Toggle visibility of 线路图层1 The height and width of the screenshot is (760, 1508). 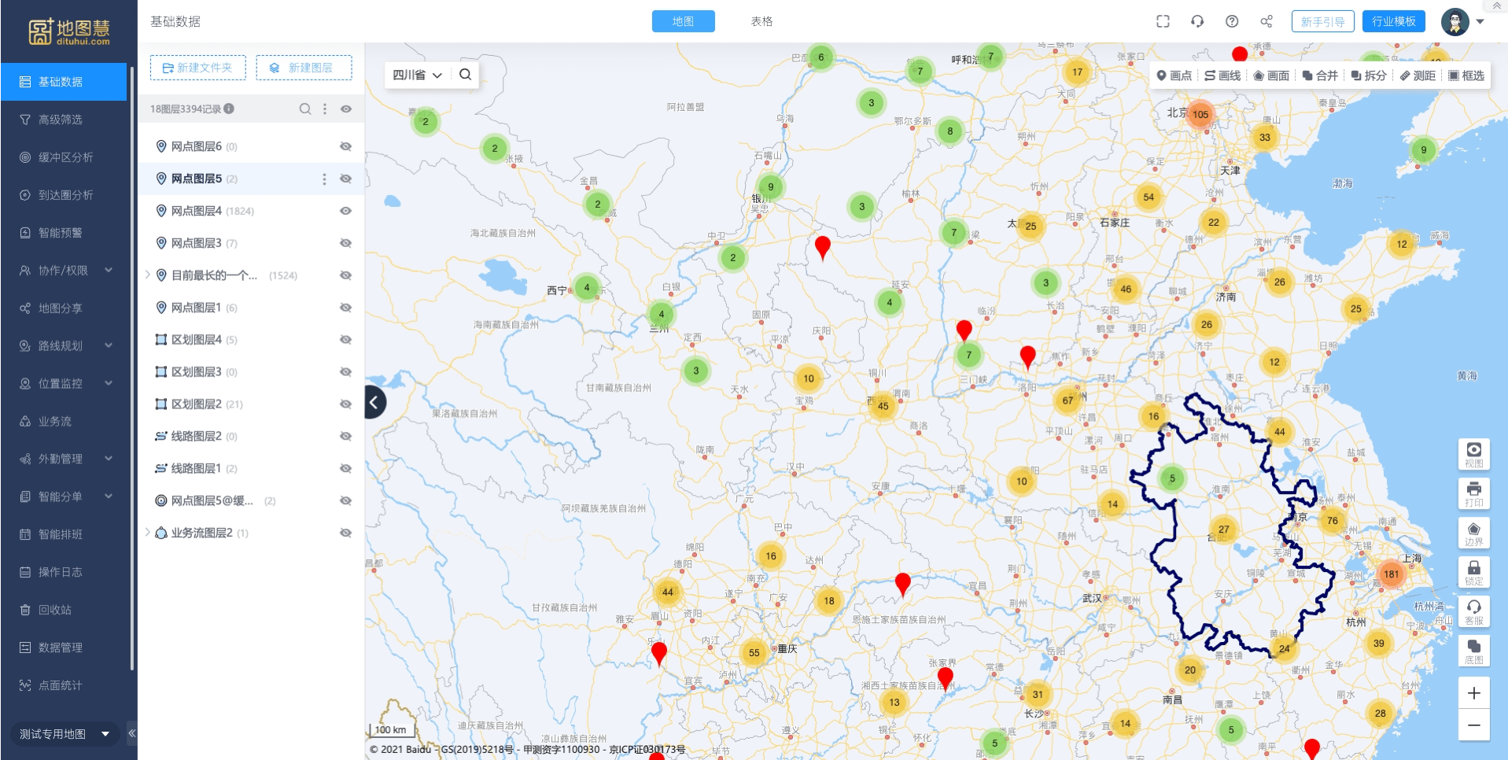345,468
